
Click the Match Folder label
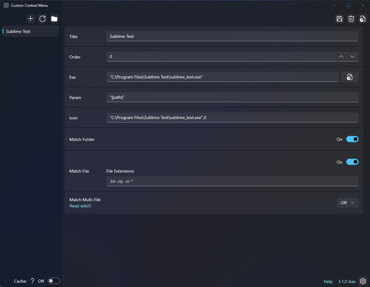pos(82,139)
